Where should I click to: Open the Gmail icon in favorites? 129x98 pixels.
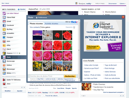tap(4, 21)
